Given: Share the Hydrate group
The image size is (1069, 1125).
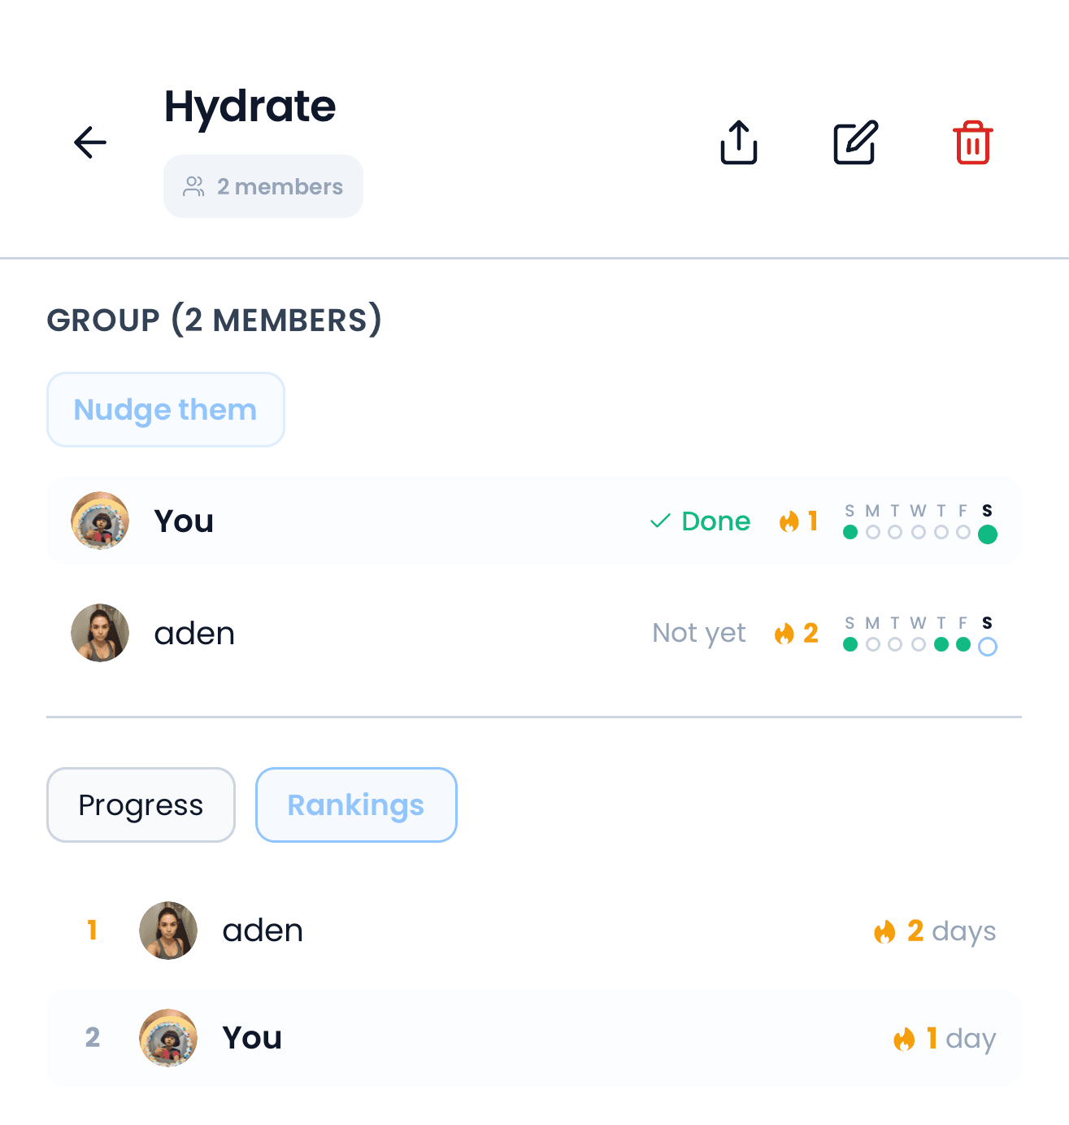Looking at the screenshot, I should click(738, 142).
